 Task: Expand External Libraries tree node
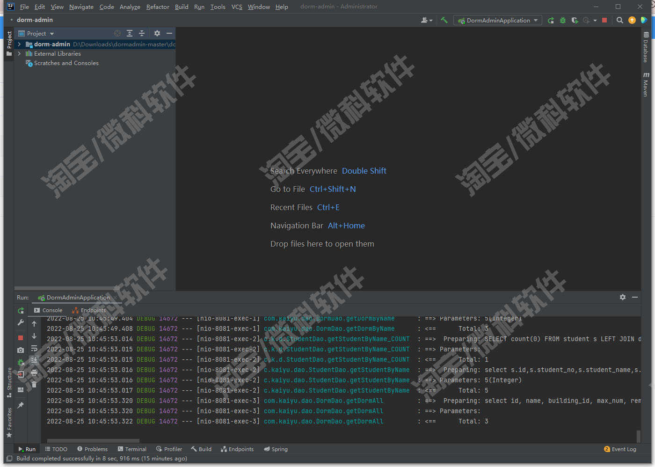pos(19,54)
